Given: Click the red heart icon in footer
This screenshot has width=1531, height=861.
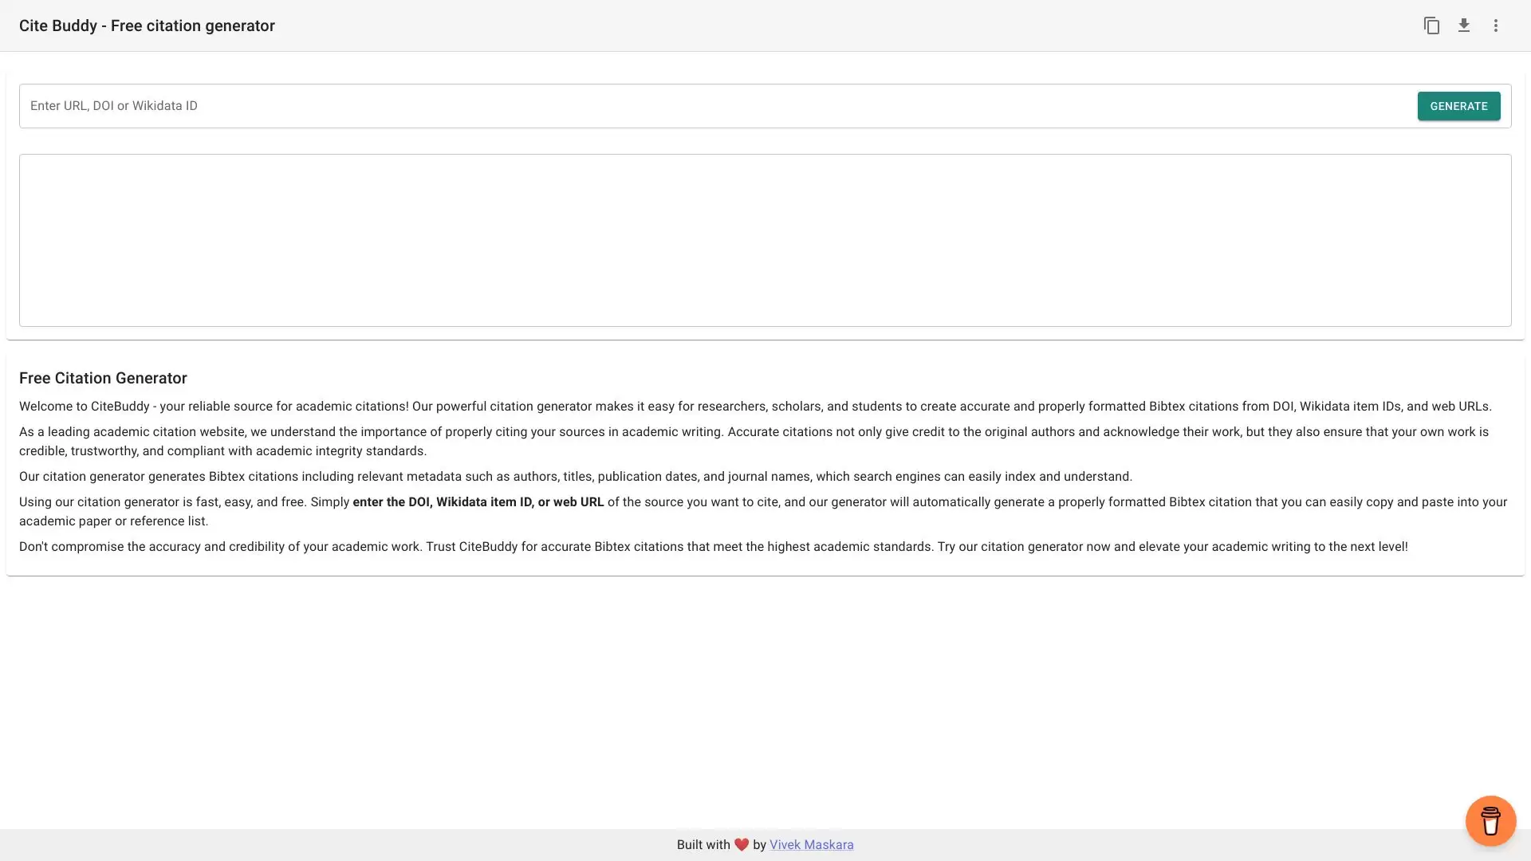Looking at the screenshot, I should [742, 845].
